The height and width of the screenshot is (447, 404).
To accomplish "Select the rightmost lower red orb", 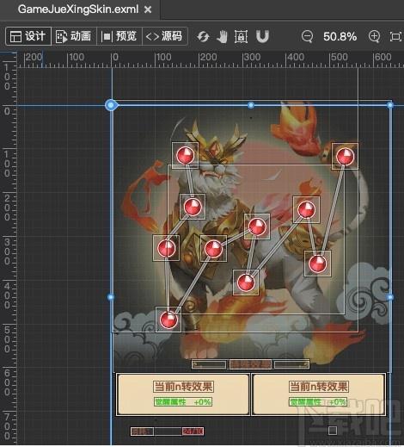I will [x=317, y=264].
